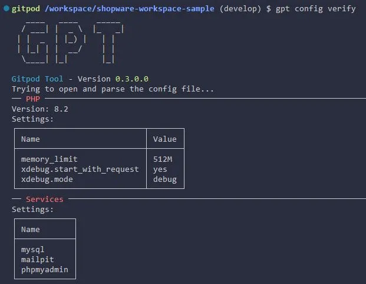The height and width of the screenshot is (284, 366).
Task: Click the 'gitpod' username in prompt
Action: 26,9
